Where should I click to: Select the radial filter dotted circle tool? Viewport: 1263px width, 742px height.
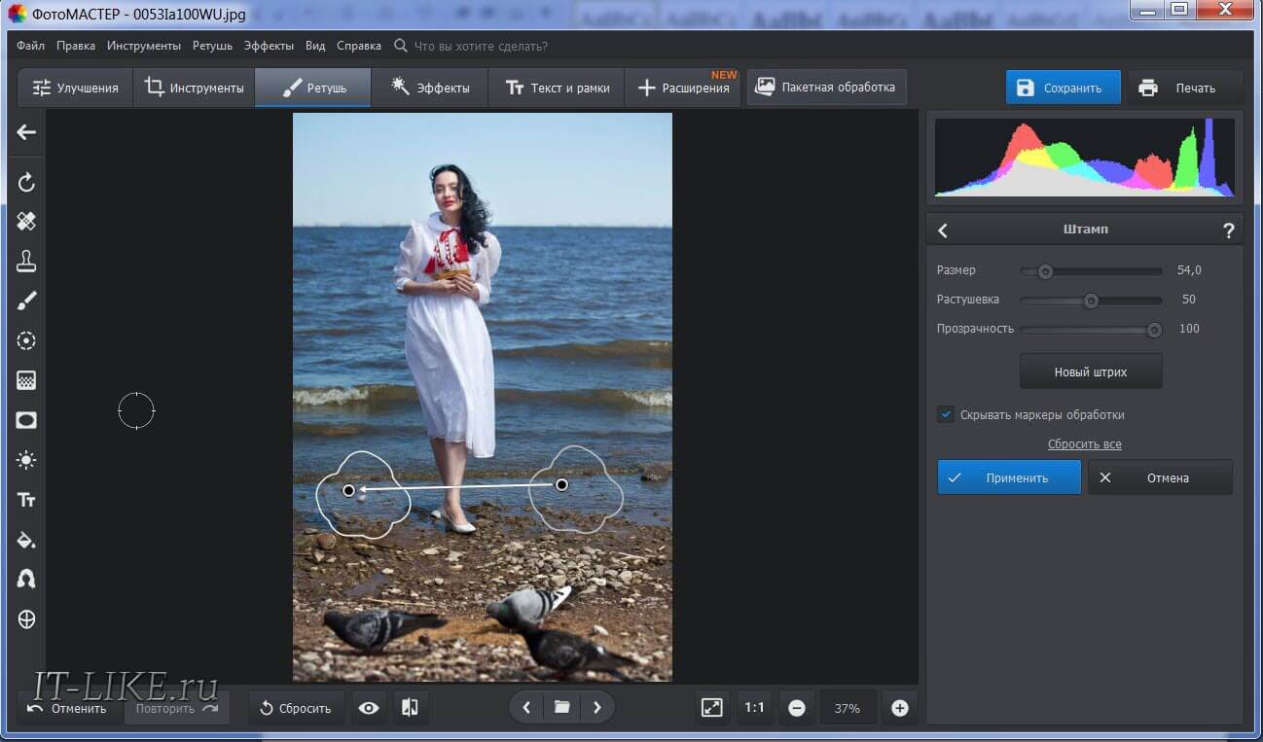26,341
